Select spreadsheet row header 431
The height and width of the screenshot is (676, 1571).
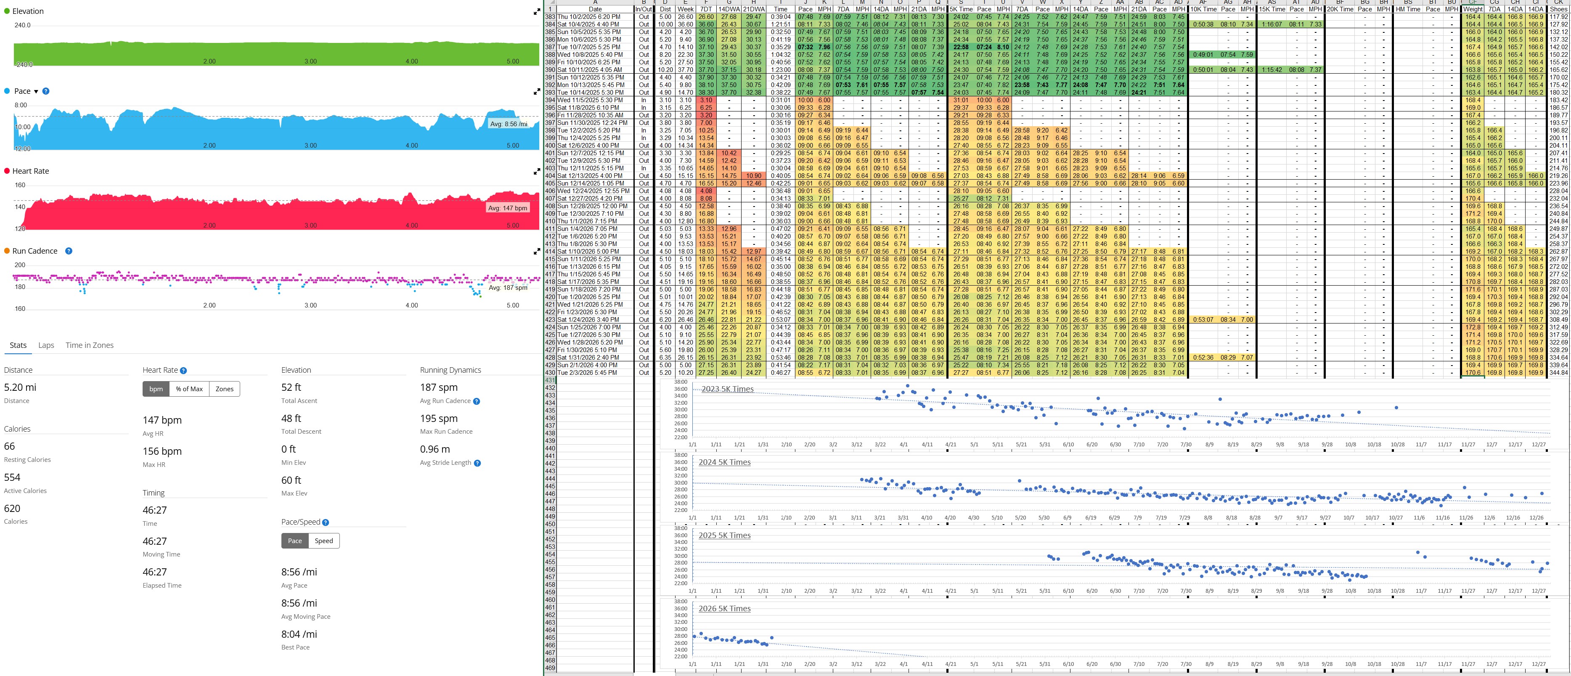coord(550,380)
